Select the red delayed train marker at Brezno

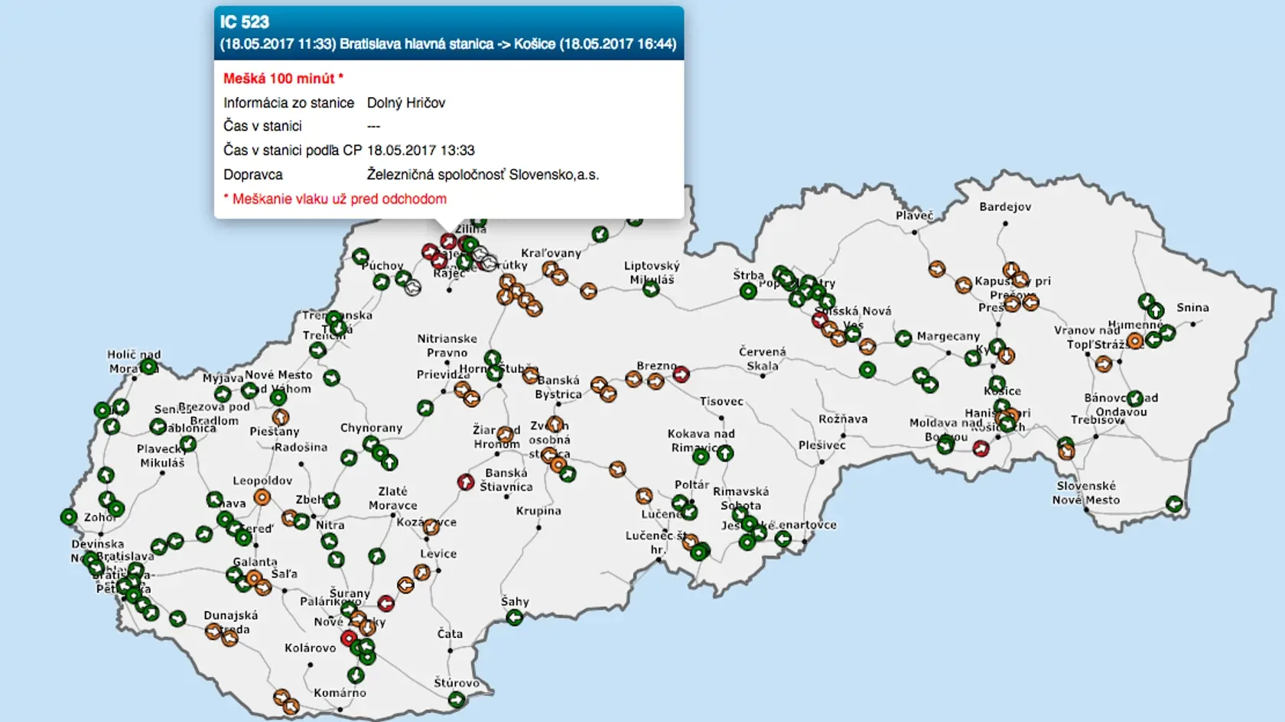click(x=681, y=374)
